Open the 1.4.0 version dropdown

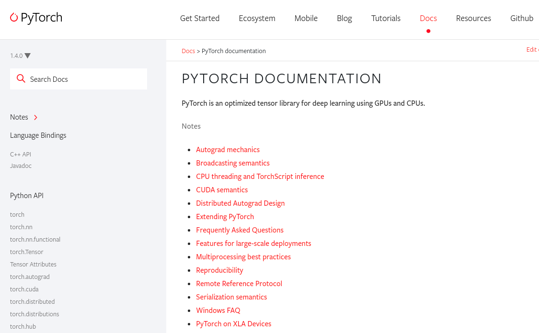[20, 55]
